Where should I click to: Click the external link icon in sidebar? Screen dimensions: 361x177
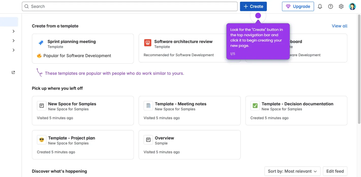13,72
